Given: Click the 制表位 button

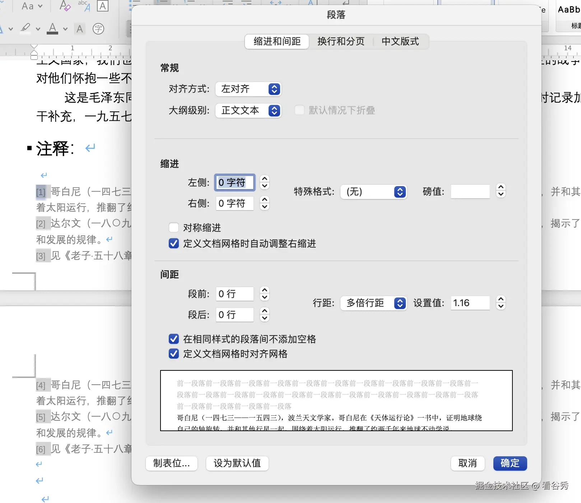Looking at the screenshot, I should coord(171,463).
